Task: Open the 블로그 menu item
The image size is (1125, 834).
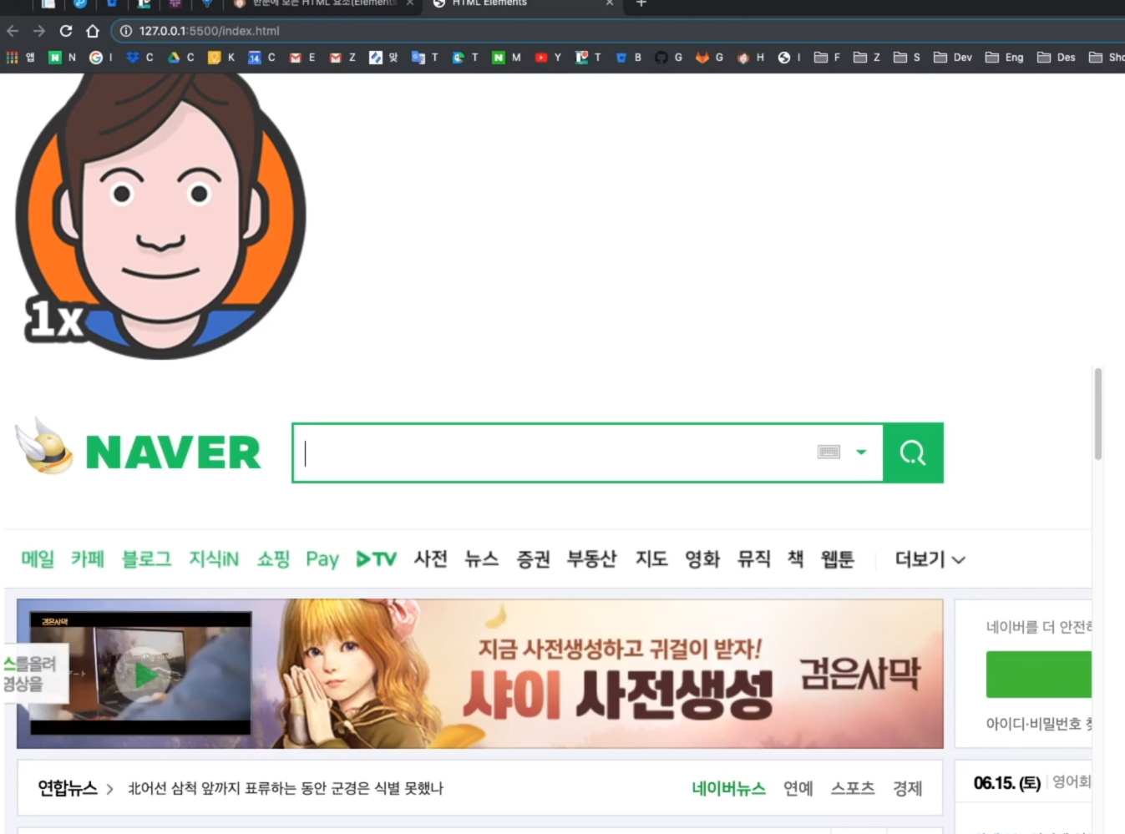Action: [x=147, y=559]
